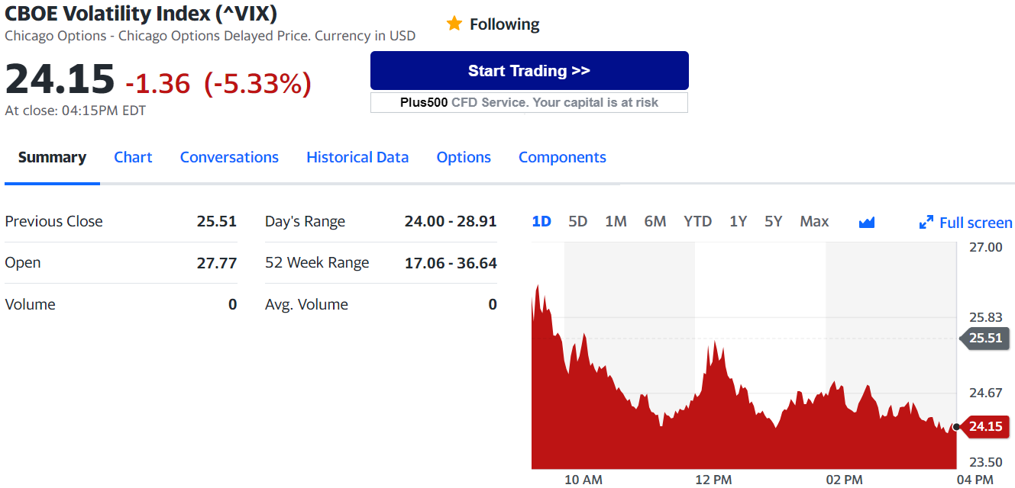The height and width of the screenshot is (488, 1015).
Task: Click the 27.00 price axis label
Action: point(985,247)
